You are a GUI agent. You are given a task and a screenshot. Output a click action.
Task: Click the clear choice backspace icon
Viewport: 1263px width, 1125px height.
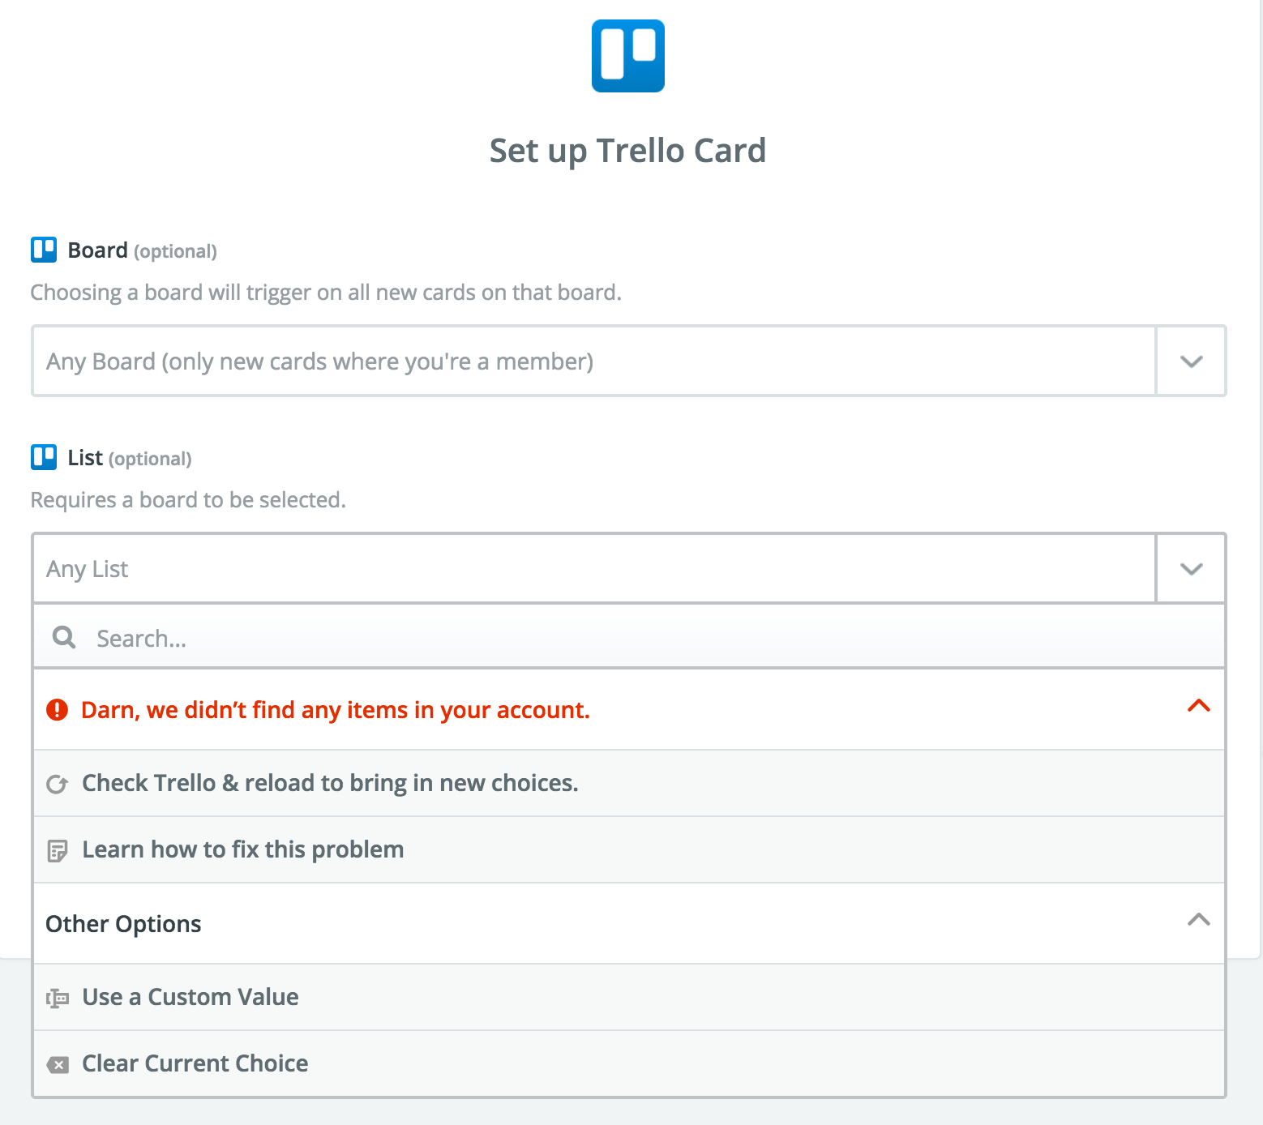point(58,1064)
